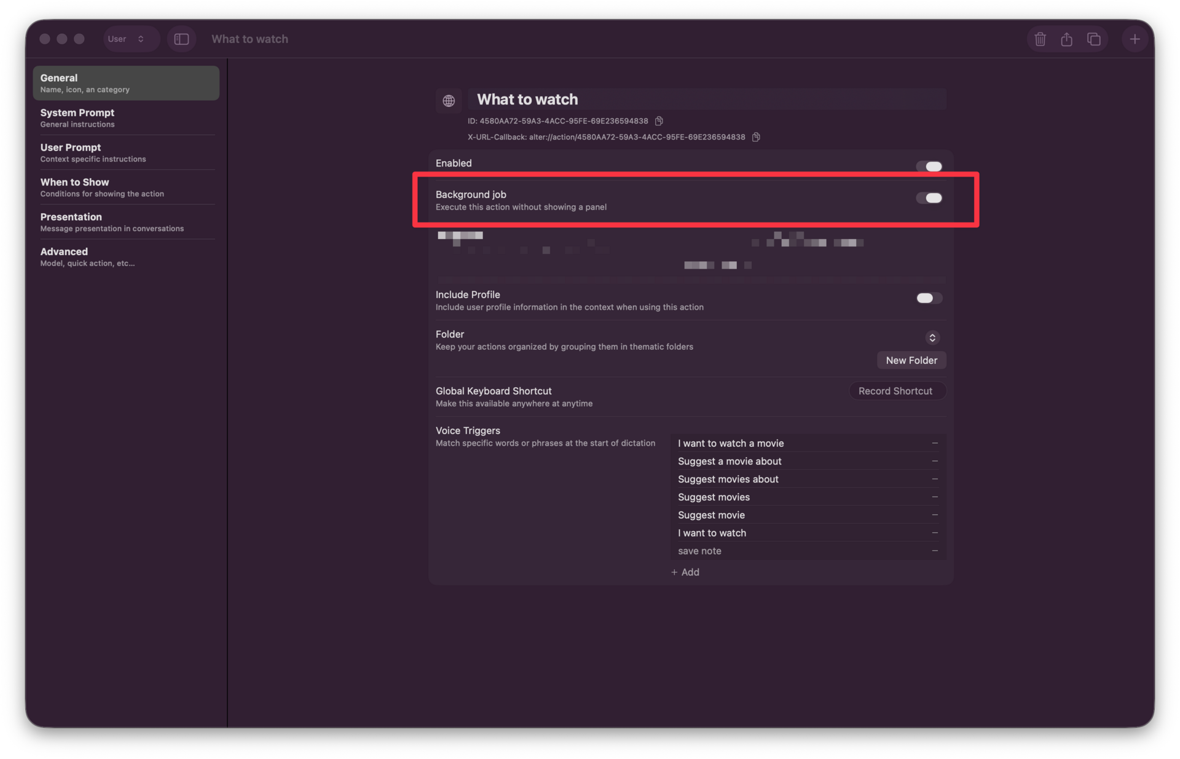Viewport: 1180px width, 759px height.
Task: Click the 'What to watch' window title
Action: point(250,39)
